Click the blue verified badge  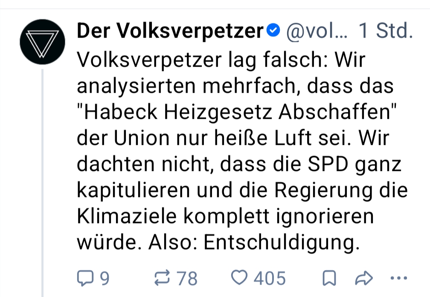[x=273, y=31]
